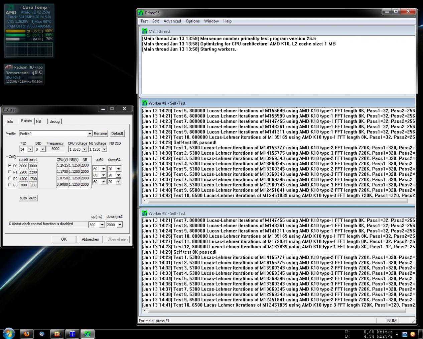Viewport: 423px width, 339px height.
Task: Open the Windows Start menu orb
Action: click(x=9, y=334)
